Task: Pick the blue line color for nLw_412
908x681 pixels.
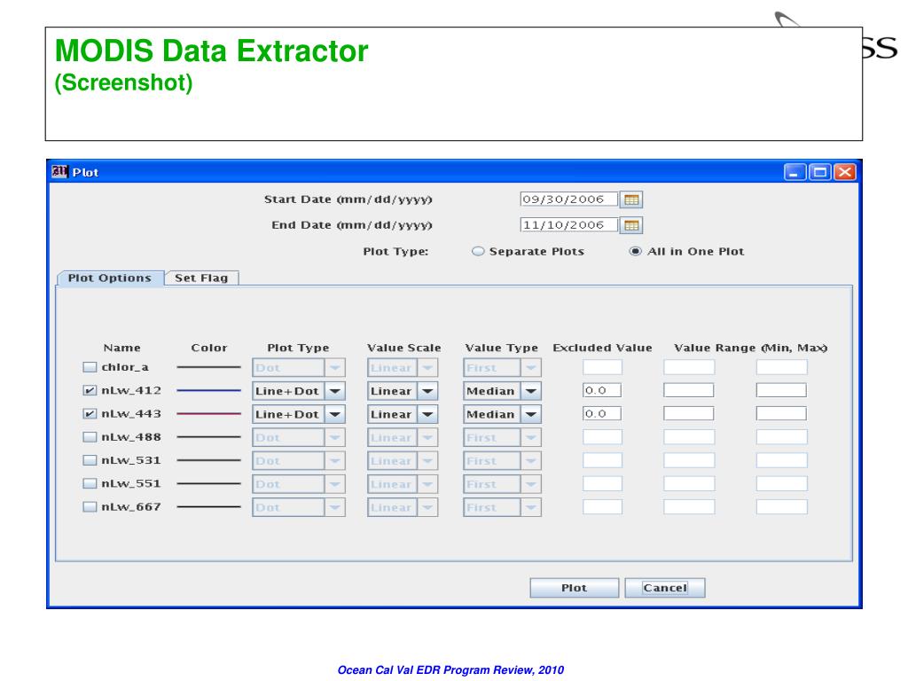Action: point(208,390)
